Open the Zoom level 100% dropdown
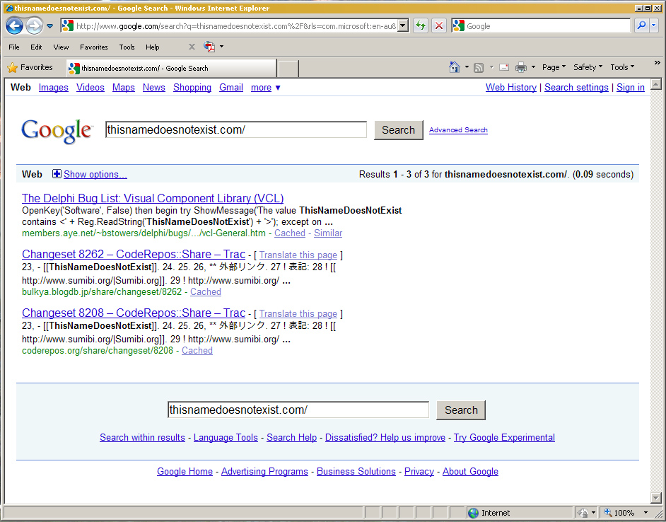This screenshot has width=666, height=522. point(640,513)
